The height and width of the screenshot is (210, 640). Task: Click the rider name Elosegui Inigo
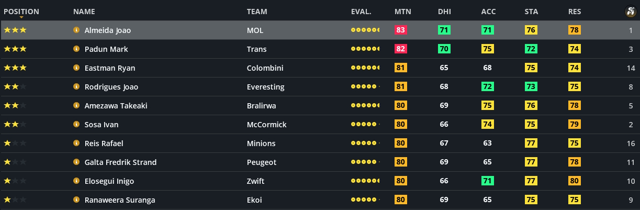click(109, 181)
